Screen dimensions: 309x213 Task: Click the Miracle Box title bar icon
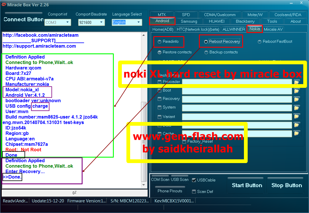4,5
